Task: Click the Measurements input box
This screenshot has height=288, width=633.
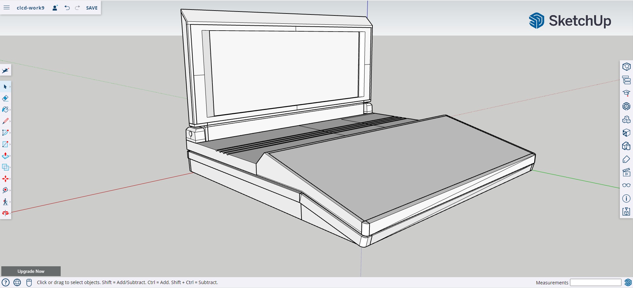Action: (x=595, y=282)
